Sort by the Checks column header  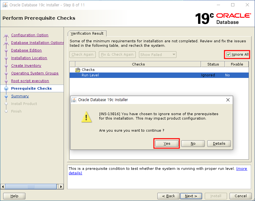[138, 64]
